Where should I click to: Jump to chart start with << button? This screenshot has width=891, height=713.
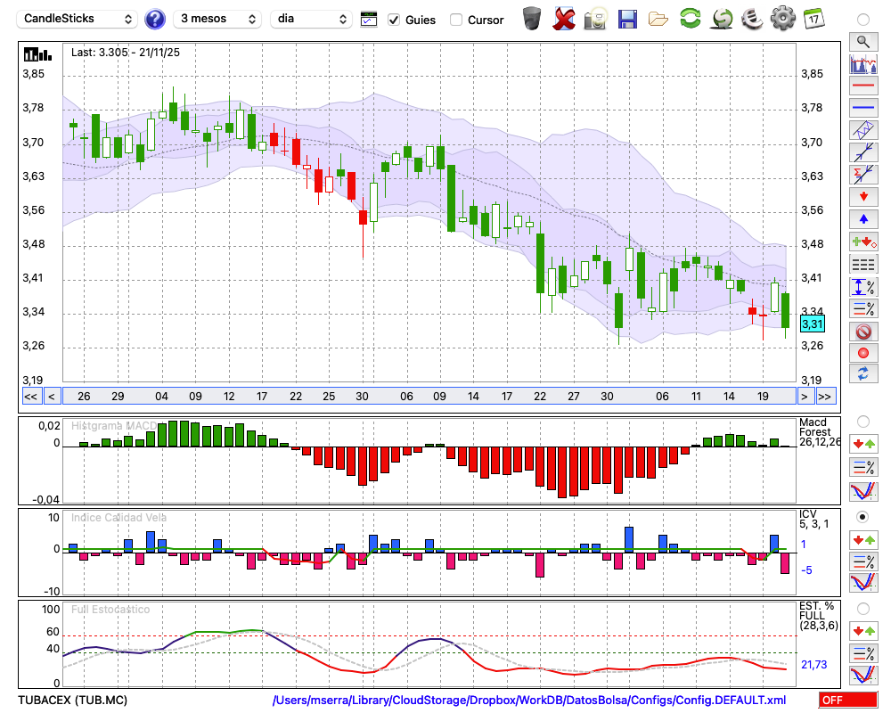(x=30, y=397)
